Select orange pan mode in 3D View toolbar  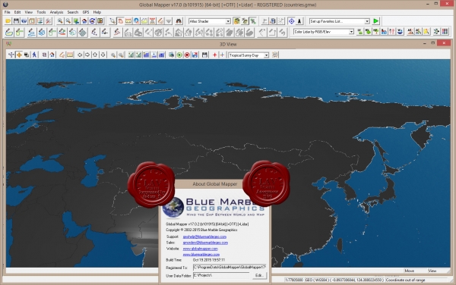19,55
